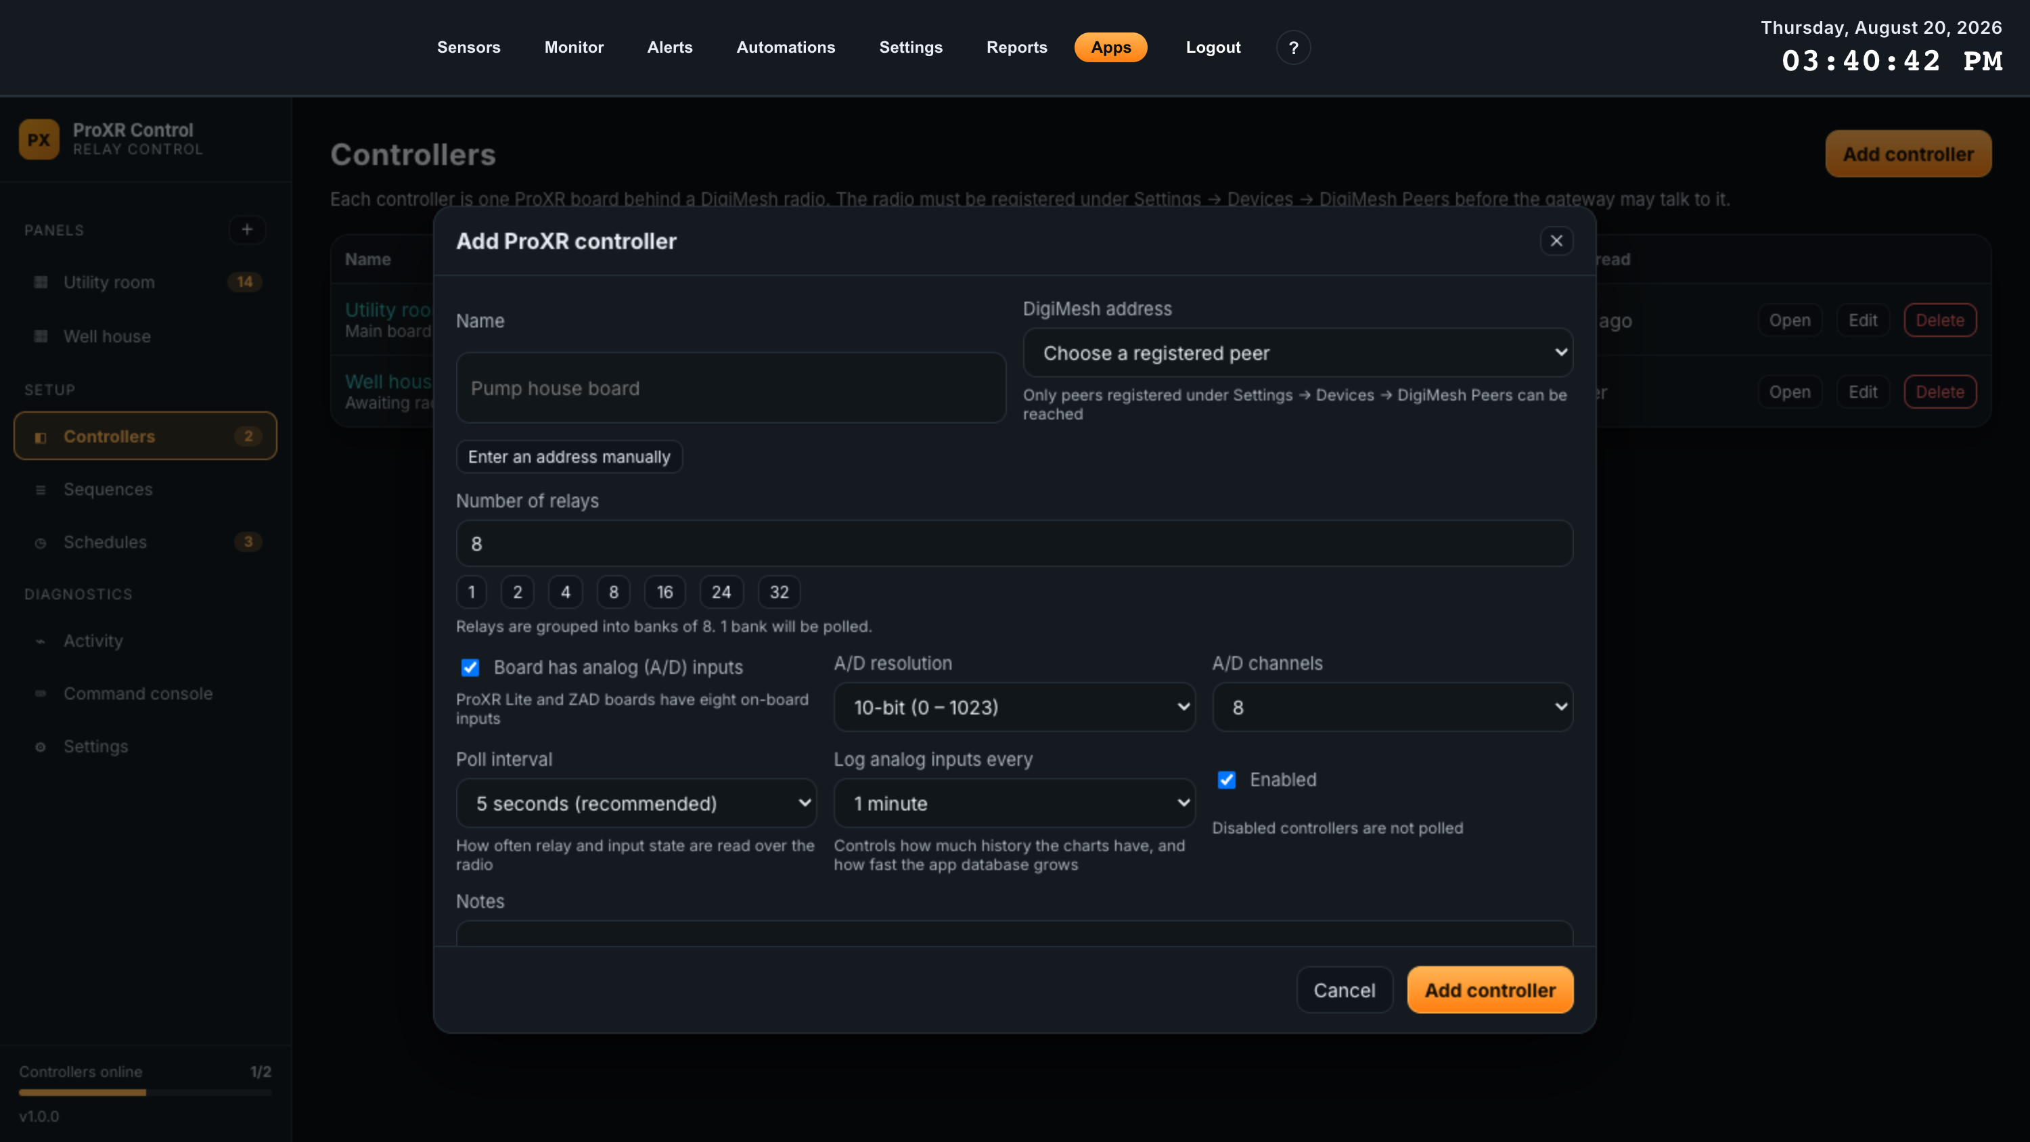Screen dimensions: 2030x1142
Task: Set relay count with preset 1
Action: pyautogui.click(x=471, y=592)
